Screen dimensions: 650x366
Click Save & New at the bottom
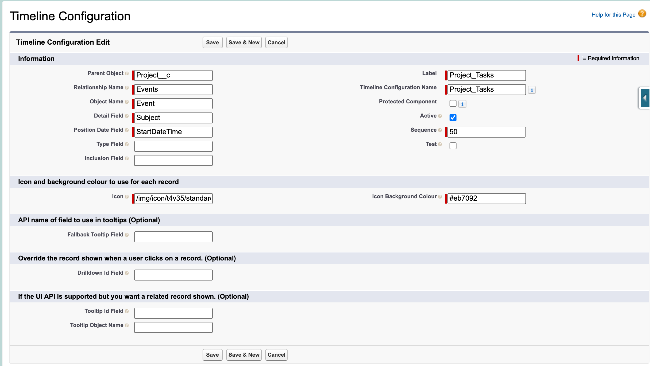pos(243,355)
